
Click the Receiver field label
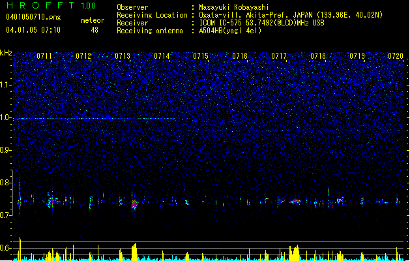[132, 23]
